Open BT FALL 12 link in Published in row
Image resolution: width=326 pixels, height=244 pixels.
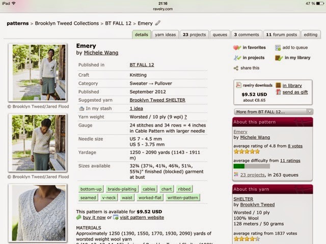pos(142,65)
